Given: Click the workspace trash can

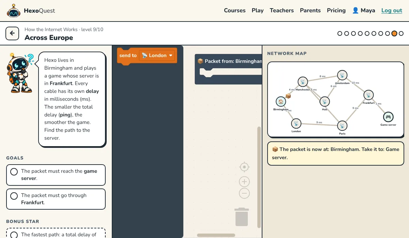Looking at the screenshot, I should [x=242, y=216].
